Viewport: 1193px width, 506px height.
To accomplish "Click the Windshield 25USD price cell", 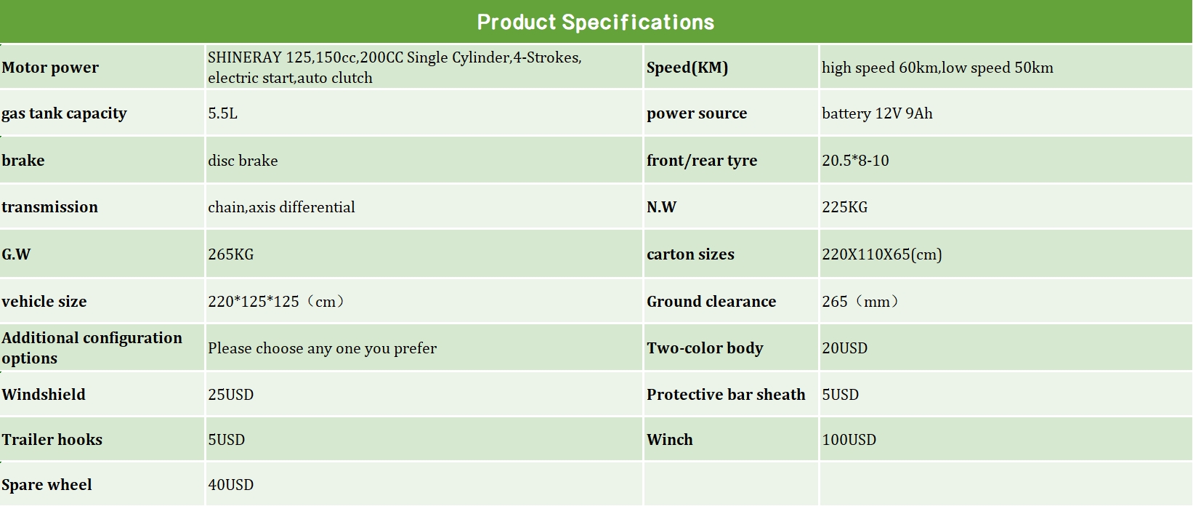I will [230, 395].
